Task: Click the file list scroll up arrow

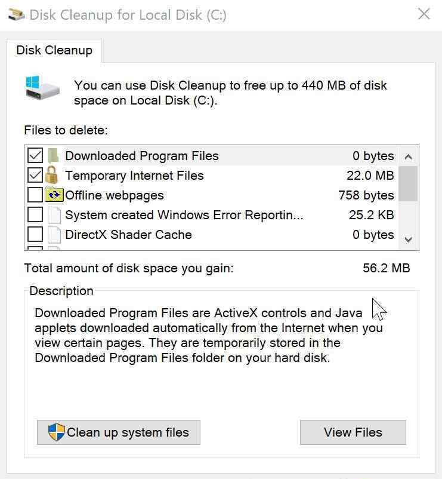Action: pos(408,156)
